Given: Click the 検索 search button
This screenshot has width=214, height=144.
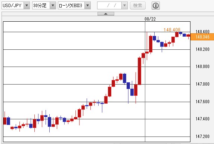Looking at the screenshot, I should (138, 6).
